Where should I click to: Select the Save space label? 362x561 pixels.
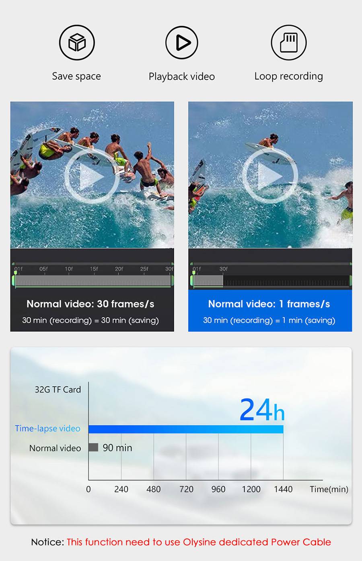tap(76, 76)
